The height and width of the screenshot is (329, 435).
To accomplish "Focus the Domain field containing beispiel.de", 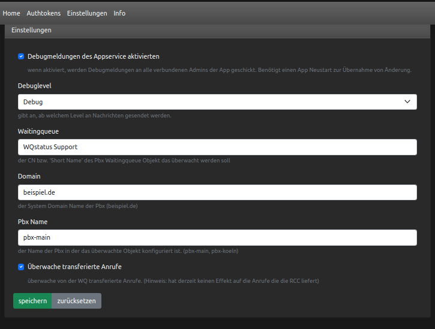I will pyautogui.click(x=217, y=192).
